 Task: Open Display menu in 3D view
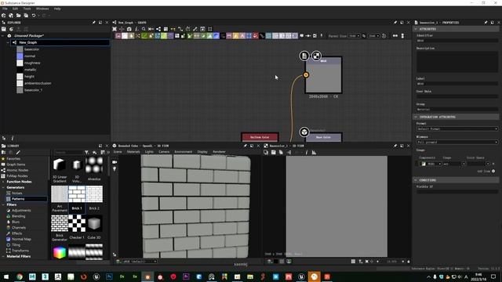(x=202, y=152)
